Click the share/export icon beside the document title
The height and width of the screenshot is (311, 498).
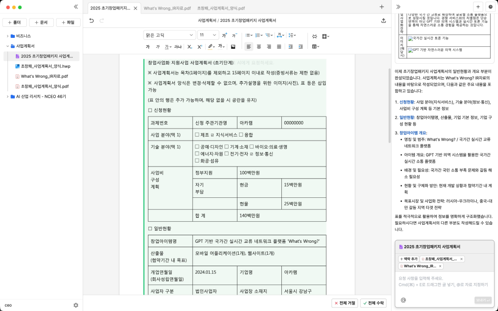click(383, 20)
